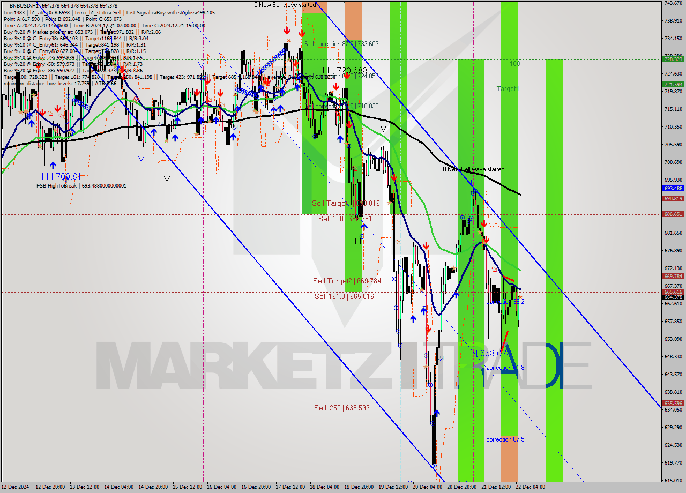
Task: Click the 'correction 61.8' label
Action: point(505,368)
